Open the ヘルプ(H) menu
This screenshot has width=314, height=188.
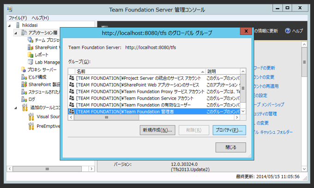[x=40, y=18]
